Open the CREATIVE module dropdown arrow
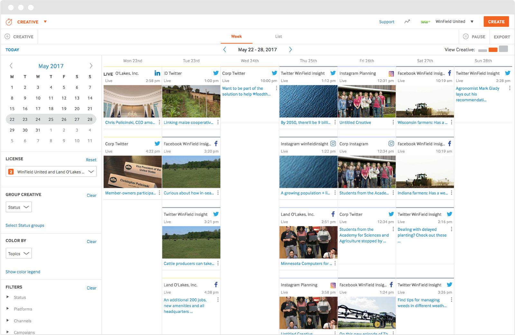This screenshot has height=335, width=515. (x=45, y=22)
